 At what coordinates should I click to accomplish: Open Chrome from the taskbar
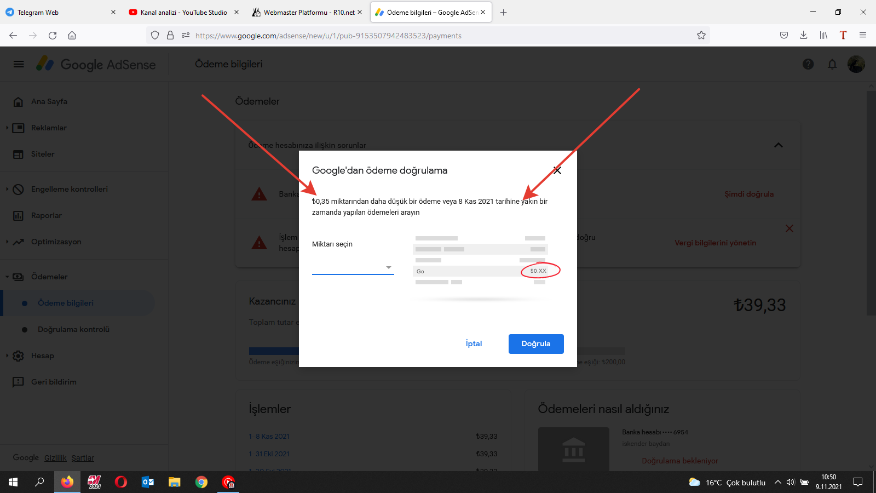pos(201,482)
